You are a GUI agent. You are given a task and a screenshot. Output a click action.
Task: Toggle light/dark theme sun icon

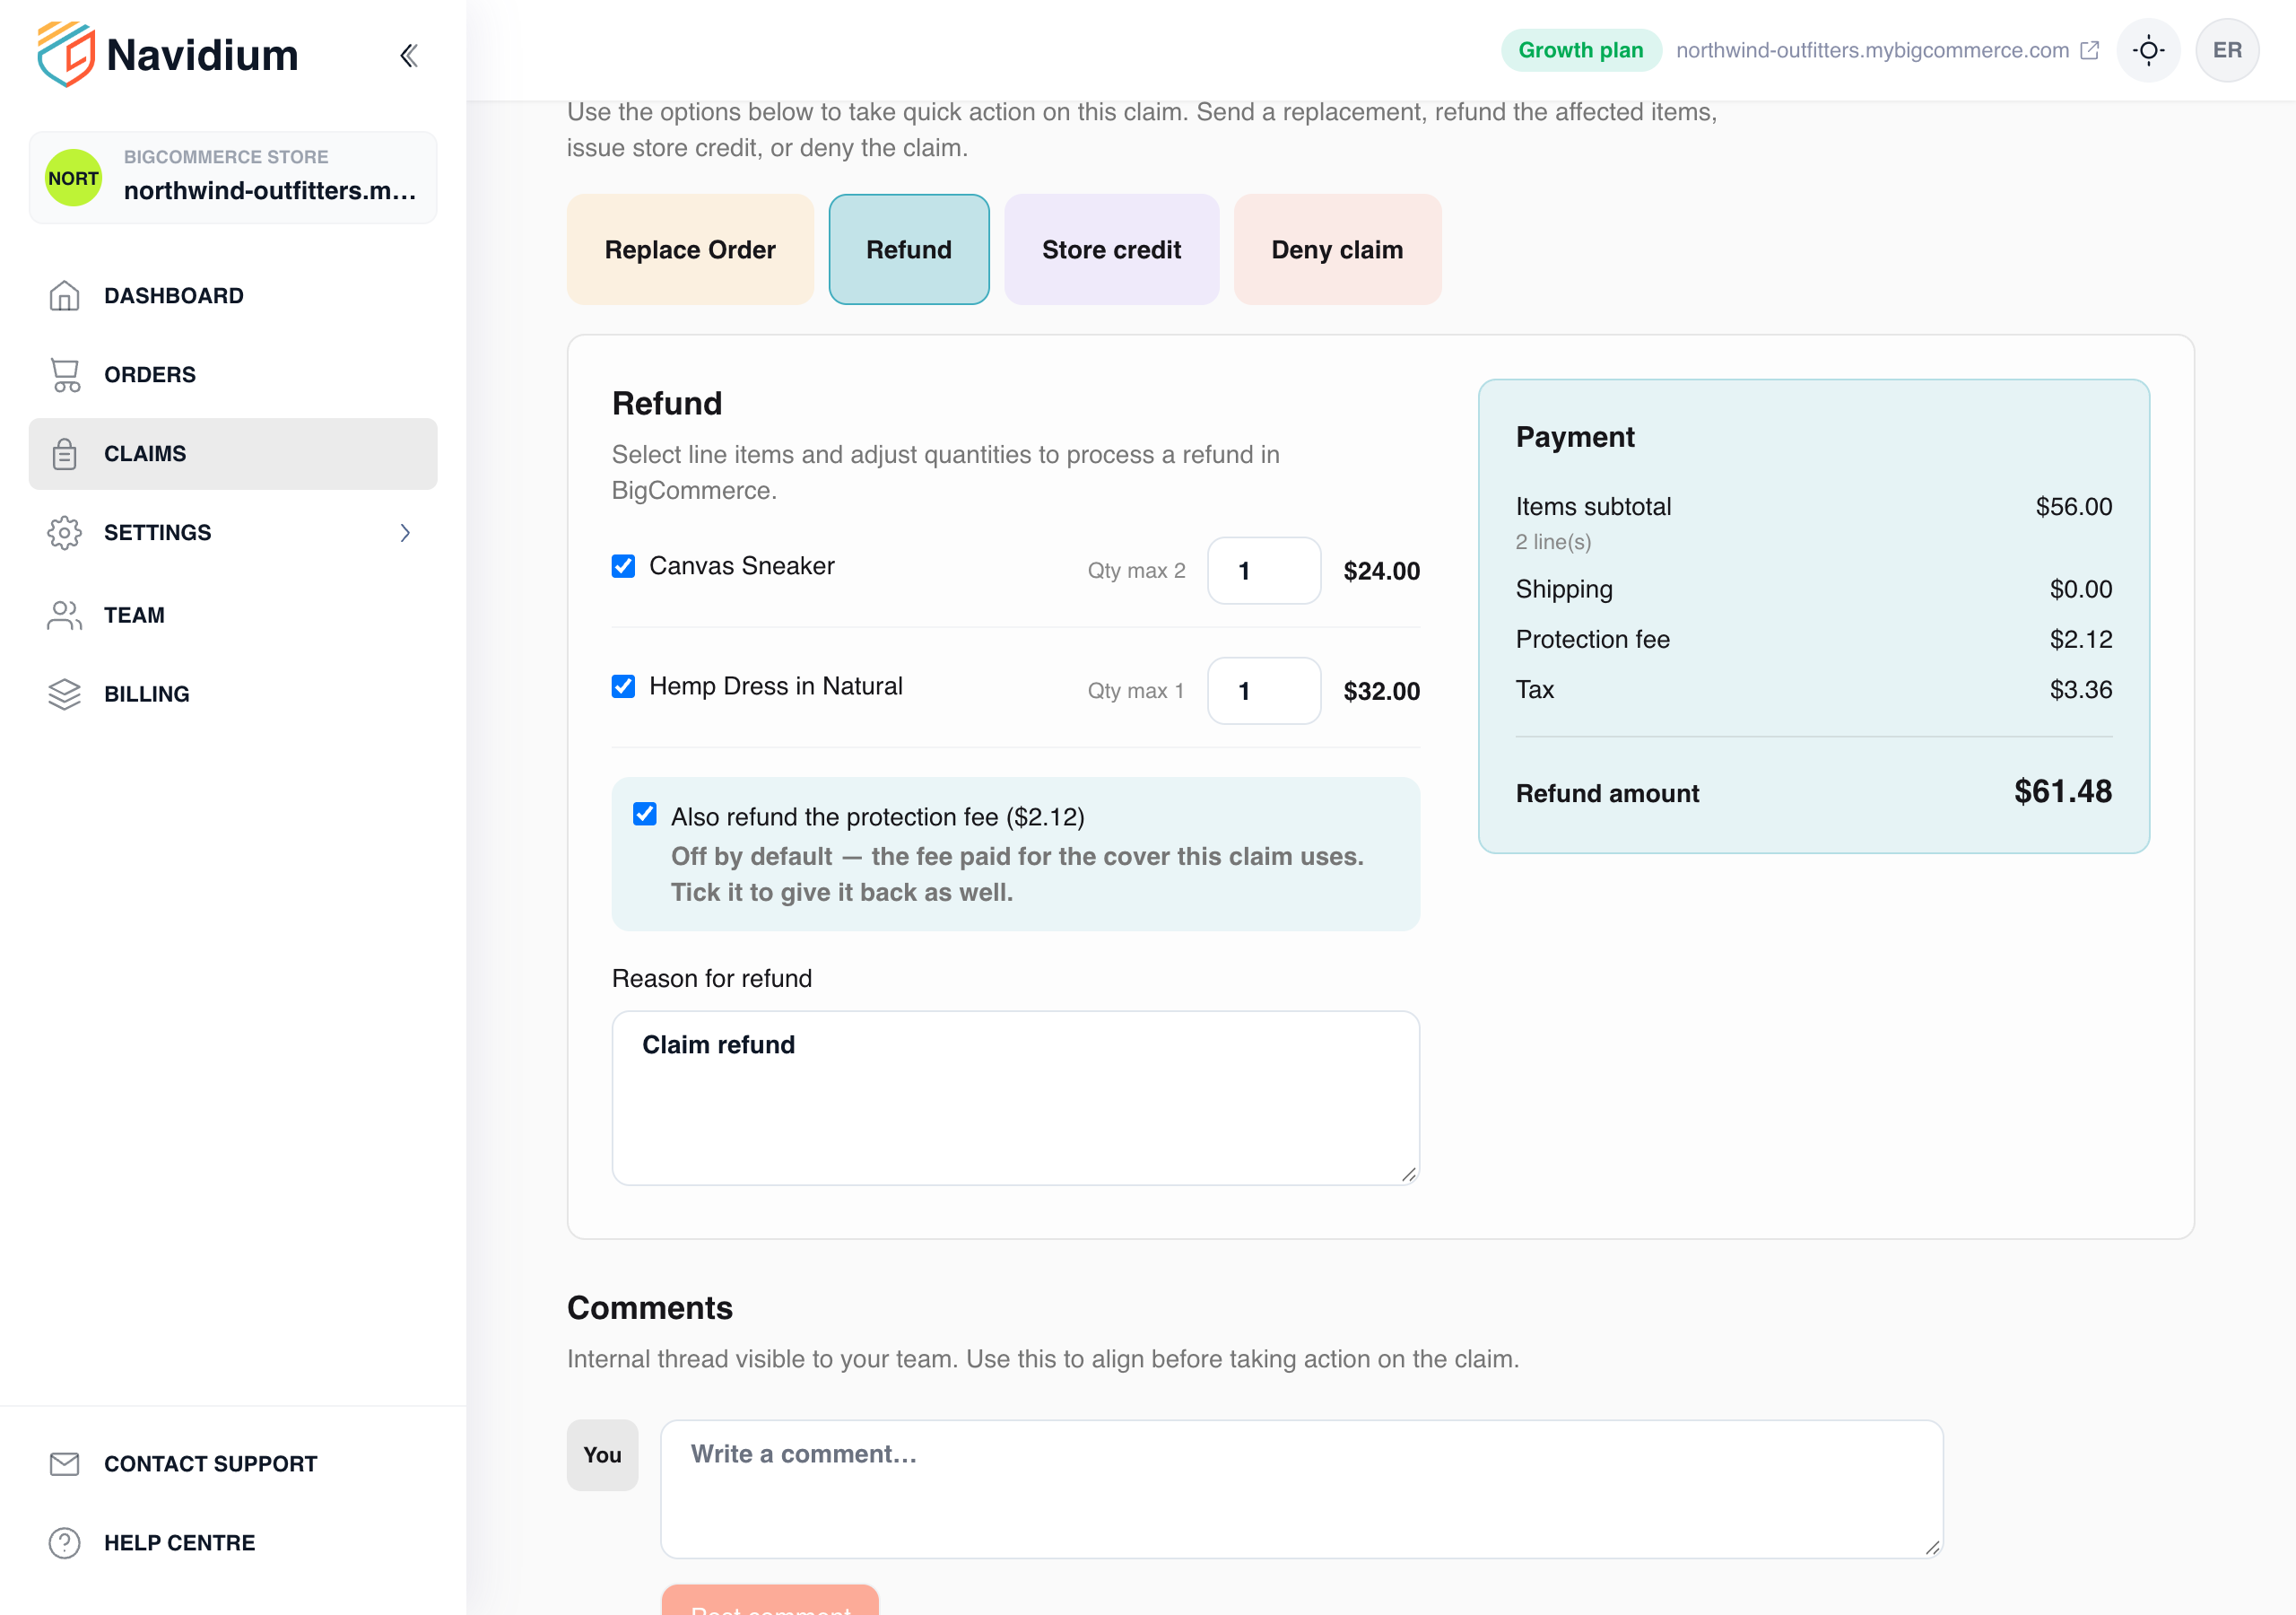[2148, 50]
